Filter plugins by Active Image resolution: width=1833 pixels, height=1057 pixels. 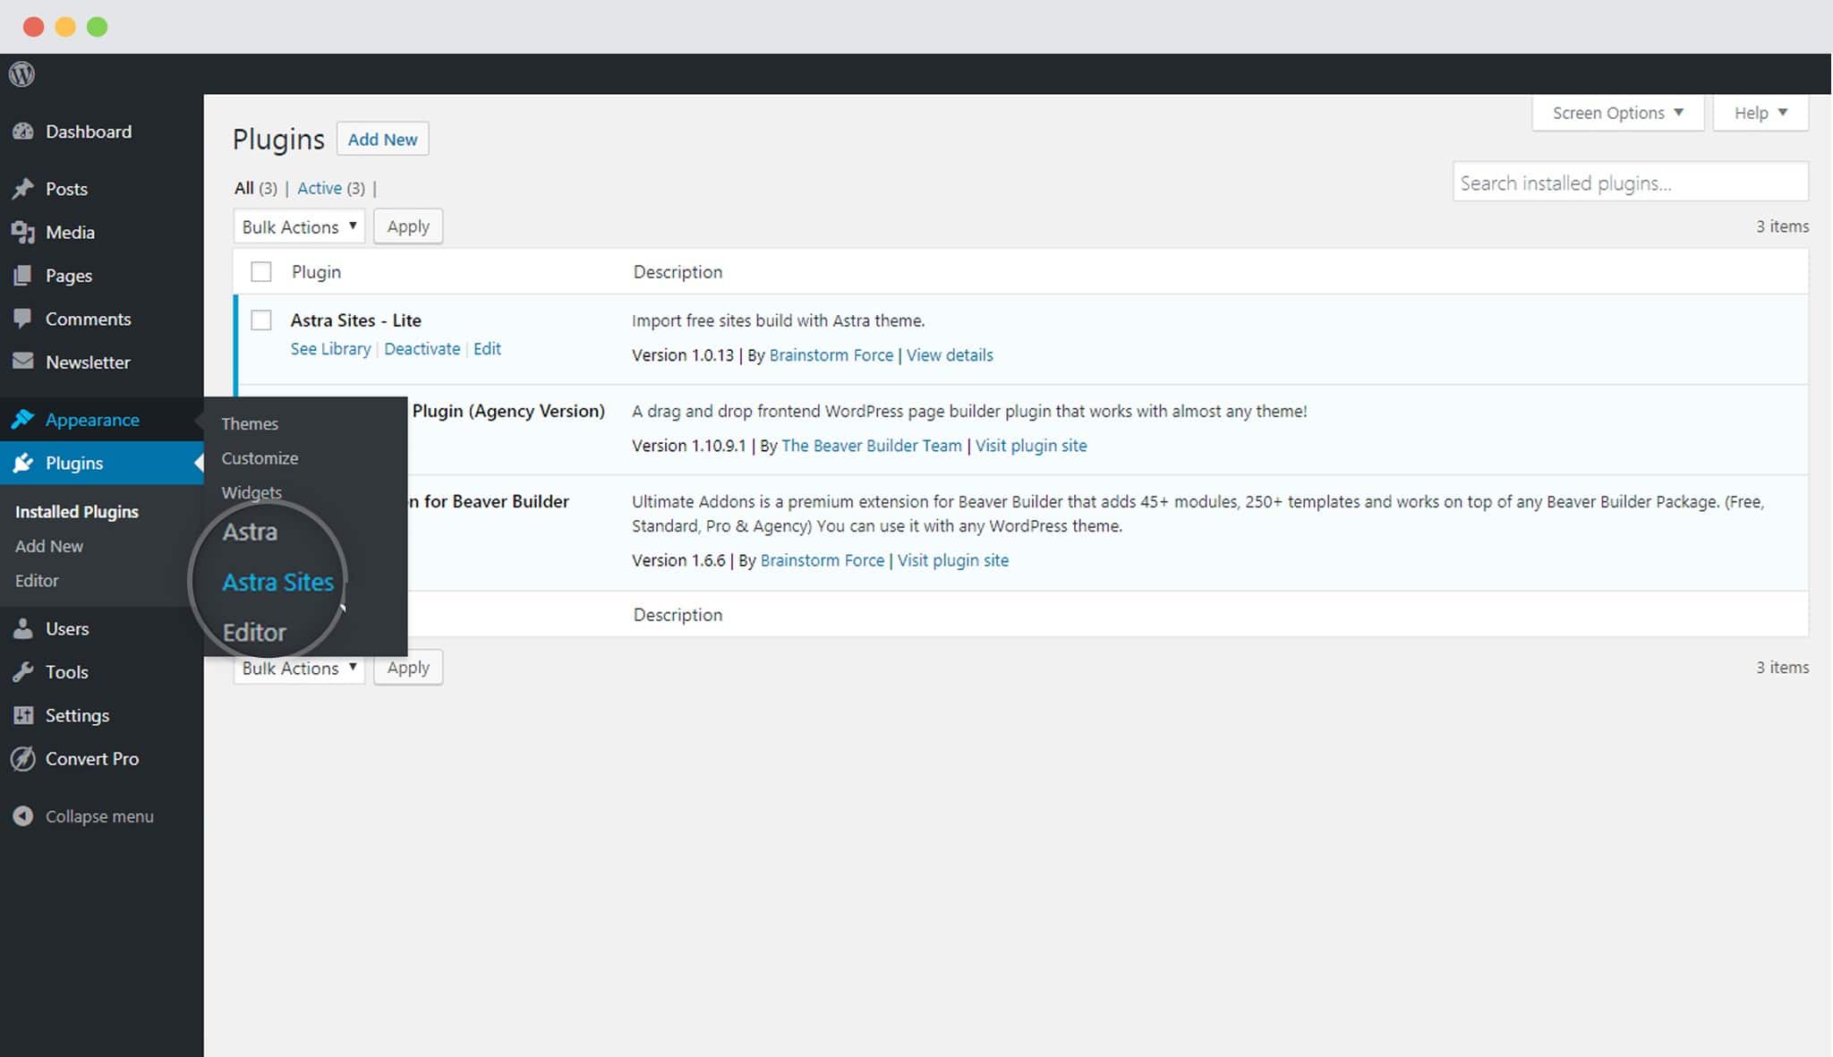320,188
